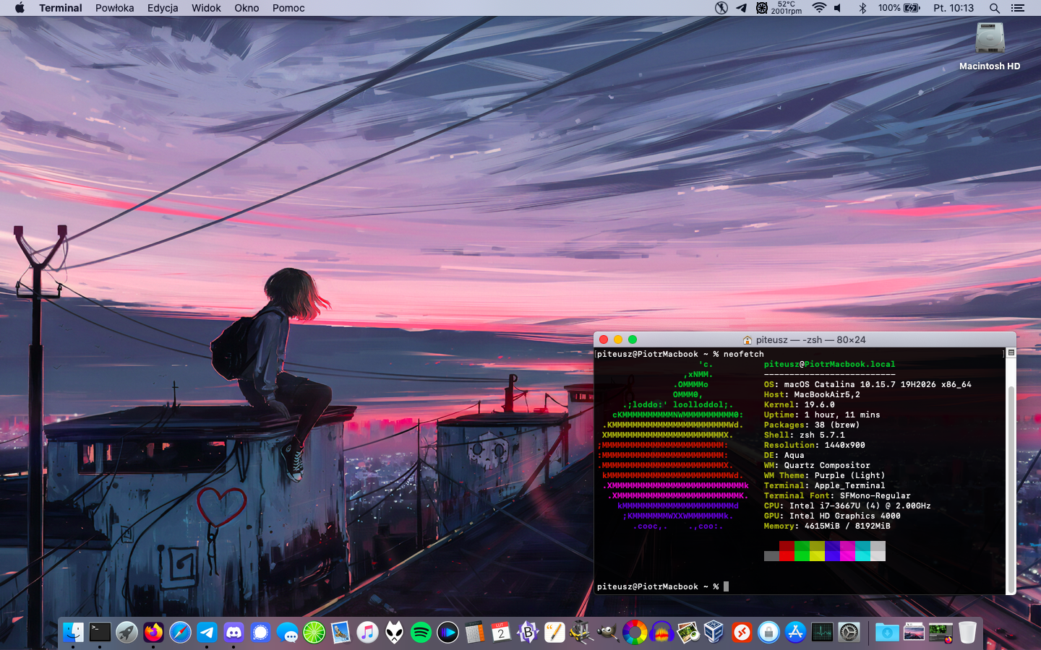Launch the forklift app in the Dock
The image size is (1041, 650).
coord(581,633)
